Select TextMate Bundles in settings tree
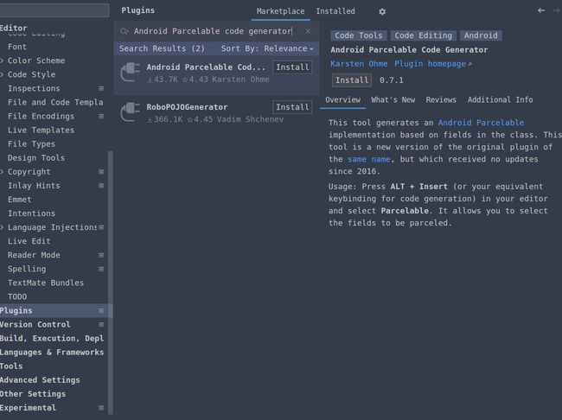Viewport: 562px width, 420px height. (x=46, y=283)
